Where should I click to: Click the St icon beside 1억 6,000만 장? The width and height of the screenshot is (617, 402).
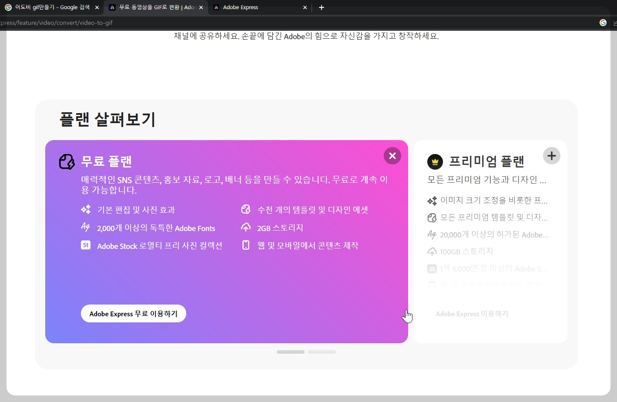432,269
